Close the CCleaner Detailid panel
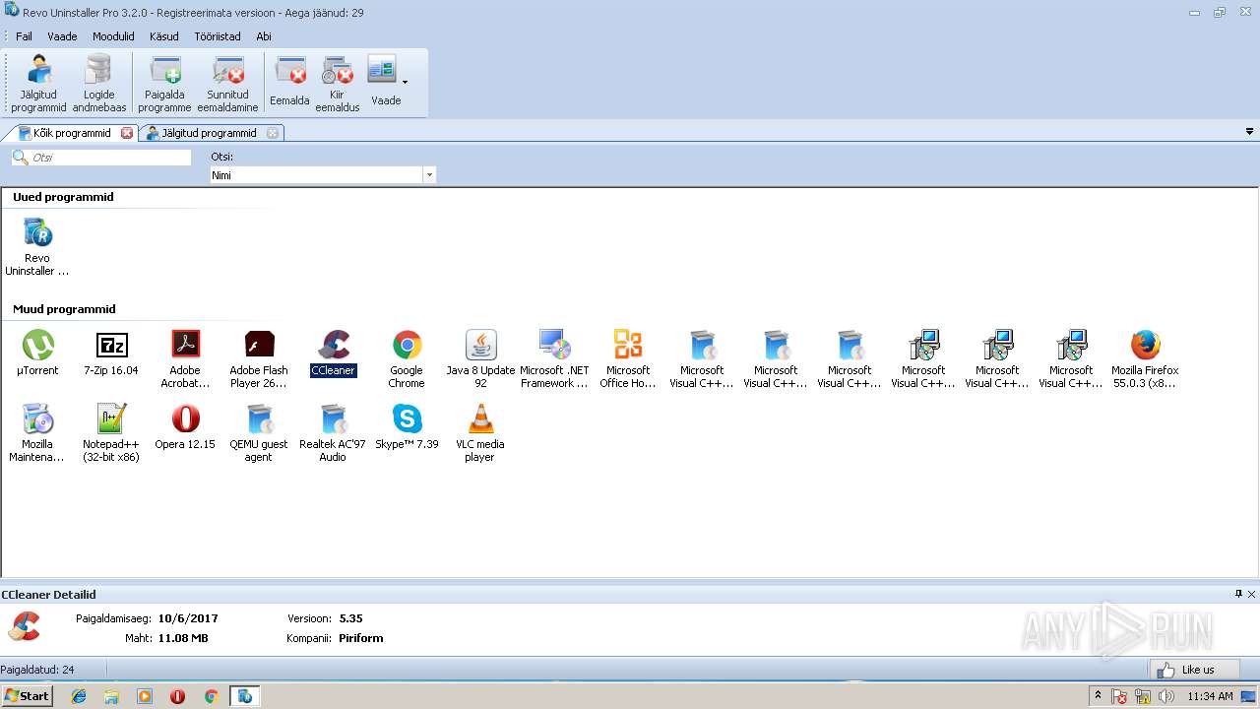This screenshot has height=709, width=1260. pyautogui.click(x=1252, y=594)
